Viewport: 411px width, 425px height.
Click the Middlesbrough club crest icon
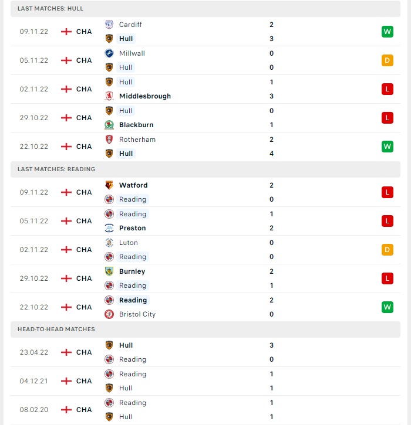click(109, 96)
